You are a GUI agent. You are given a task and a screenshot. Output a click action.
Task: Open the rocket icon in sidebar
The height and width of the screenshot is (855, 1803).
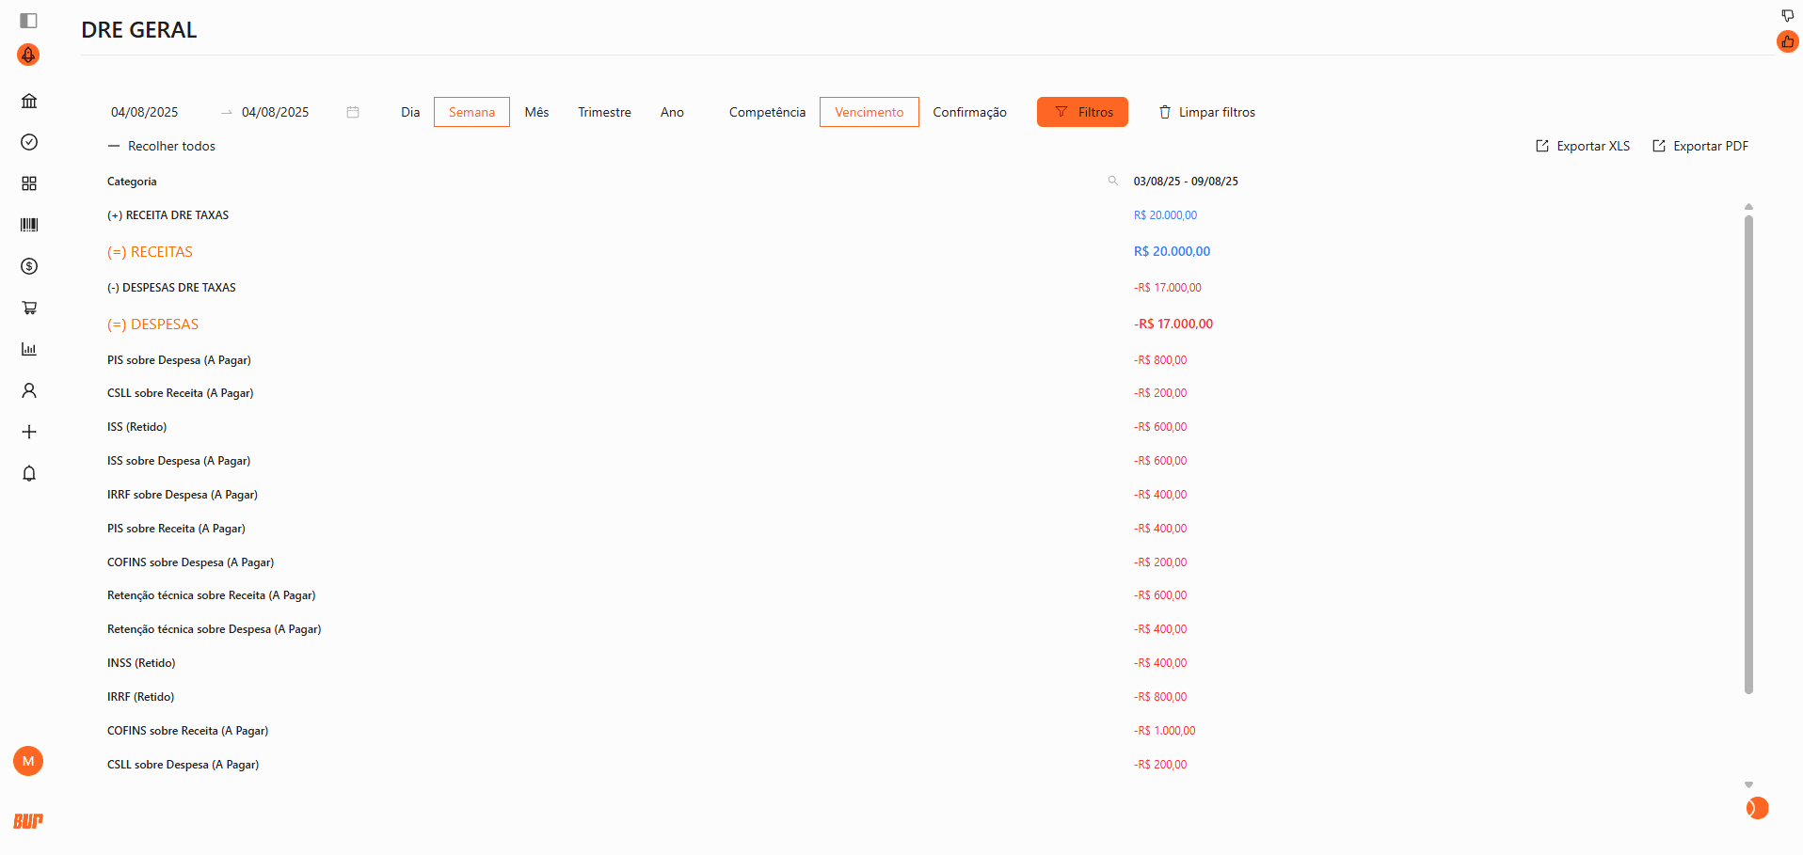(28, 55)
